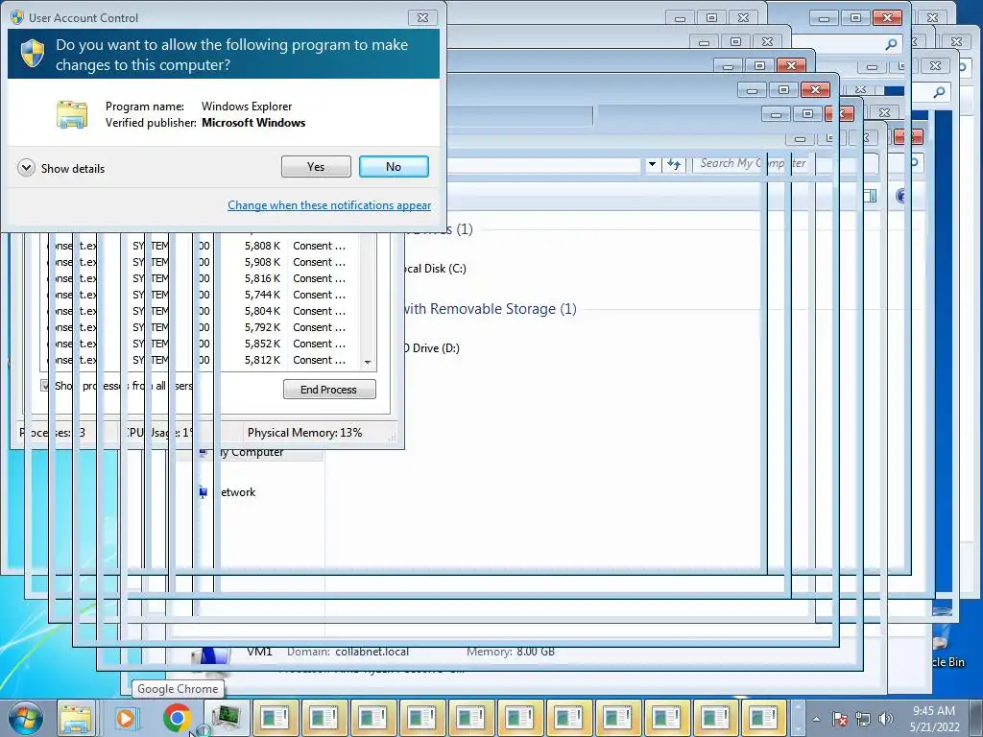Click the taskbar clock showing 9:45 AM

934,719
